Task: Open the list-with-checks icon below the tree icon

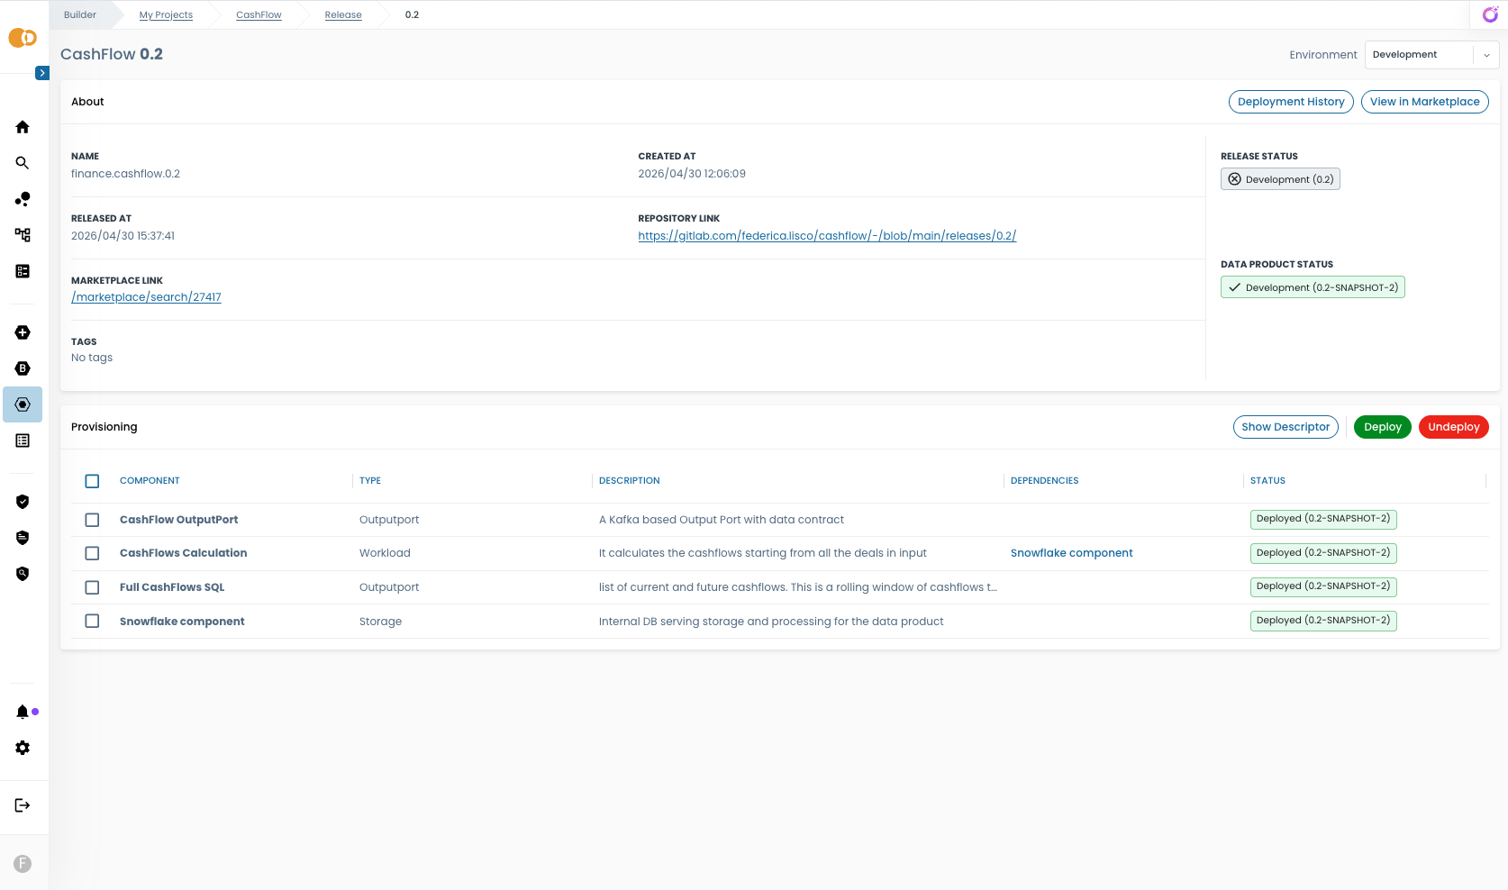Action: (23, 271)
